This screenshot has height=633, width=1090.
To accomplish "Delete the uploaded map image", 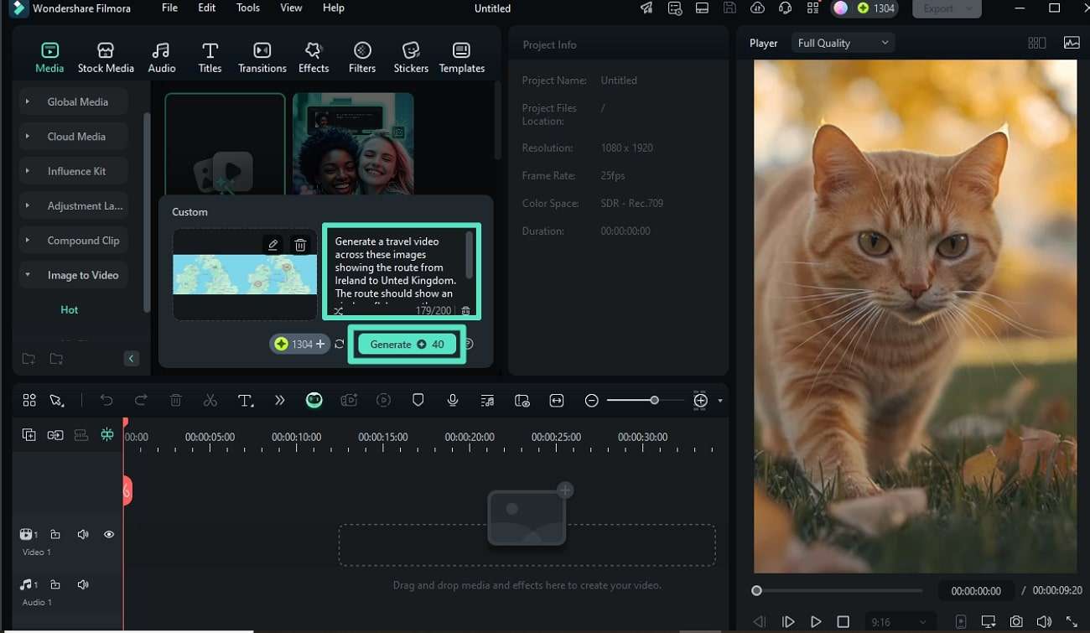I will (x=300, y=245).
